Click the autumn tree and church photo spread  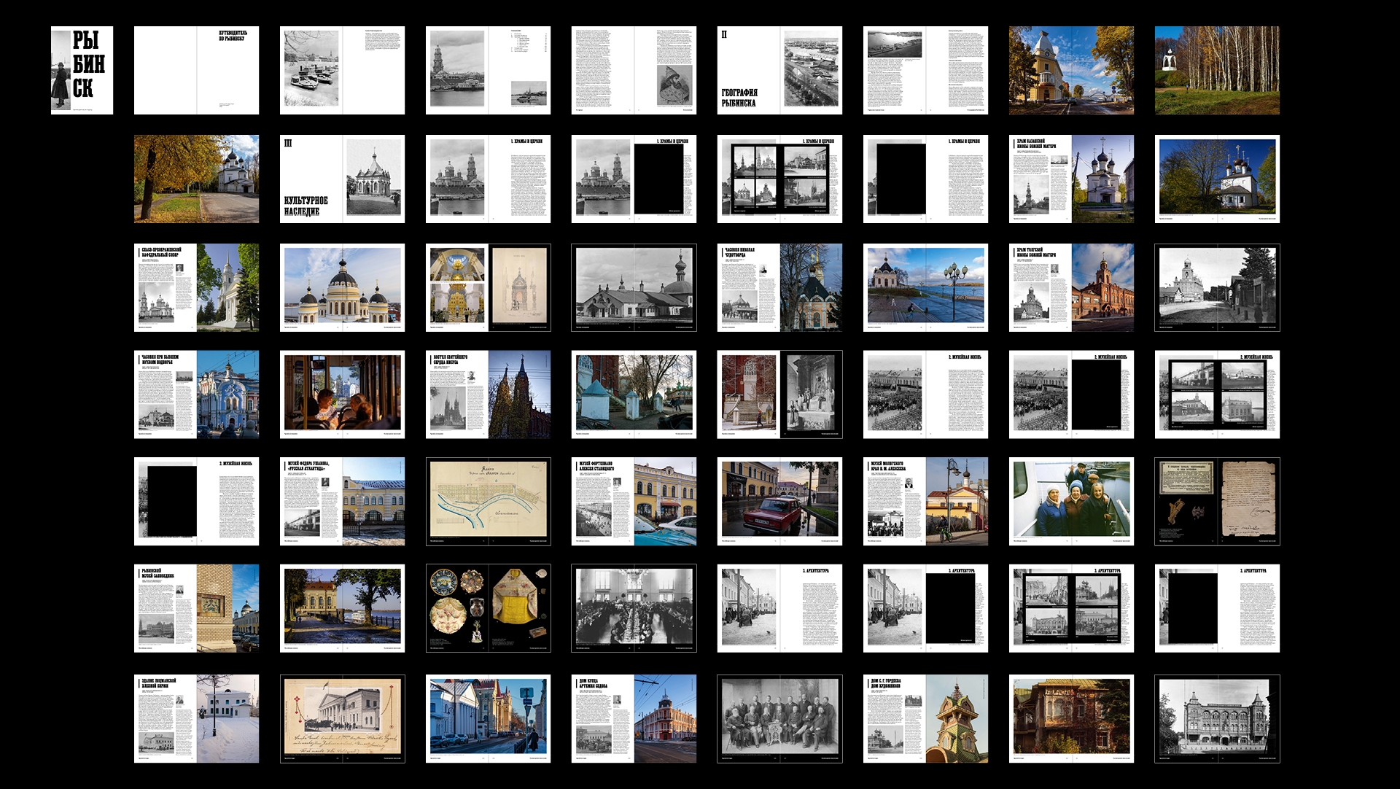(196, 179)
